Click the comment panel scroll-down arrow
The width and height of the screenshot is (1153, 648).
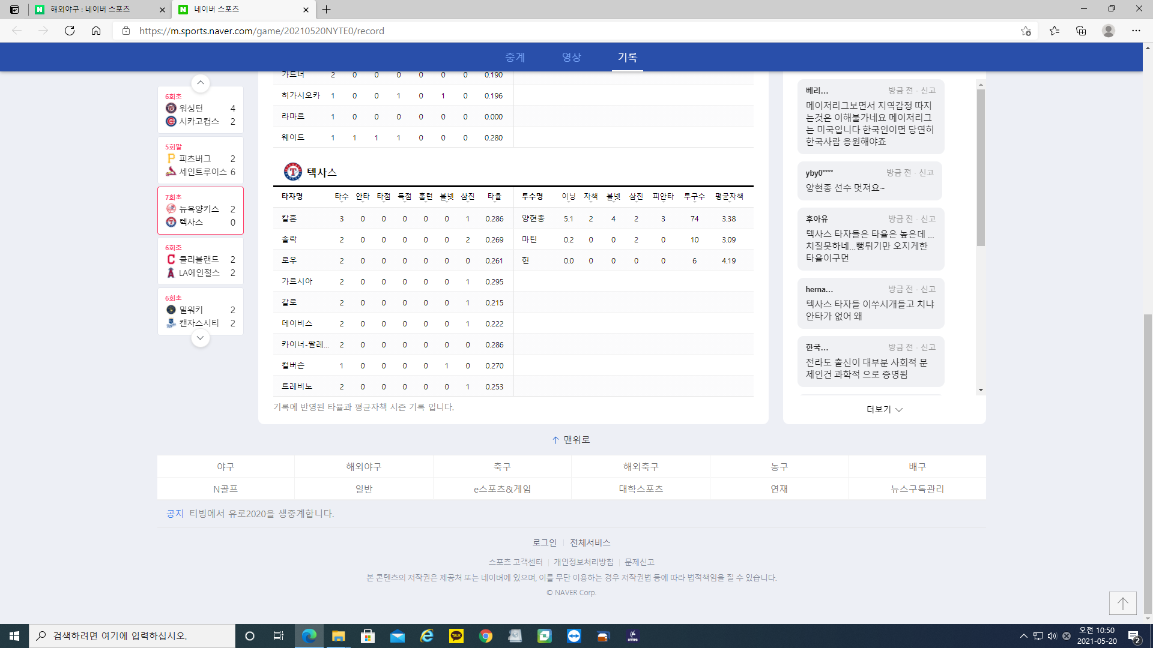tap(981, 391)
